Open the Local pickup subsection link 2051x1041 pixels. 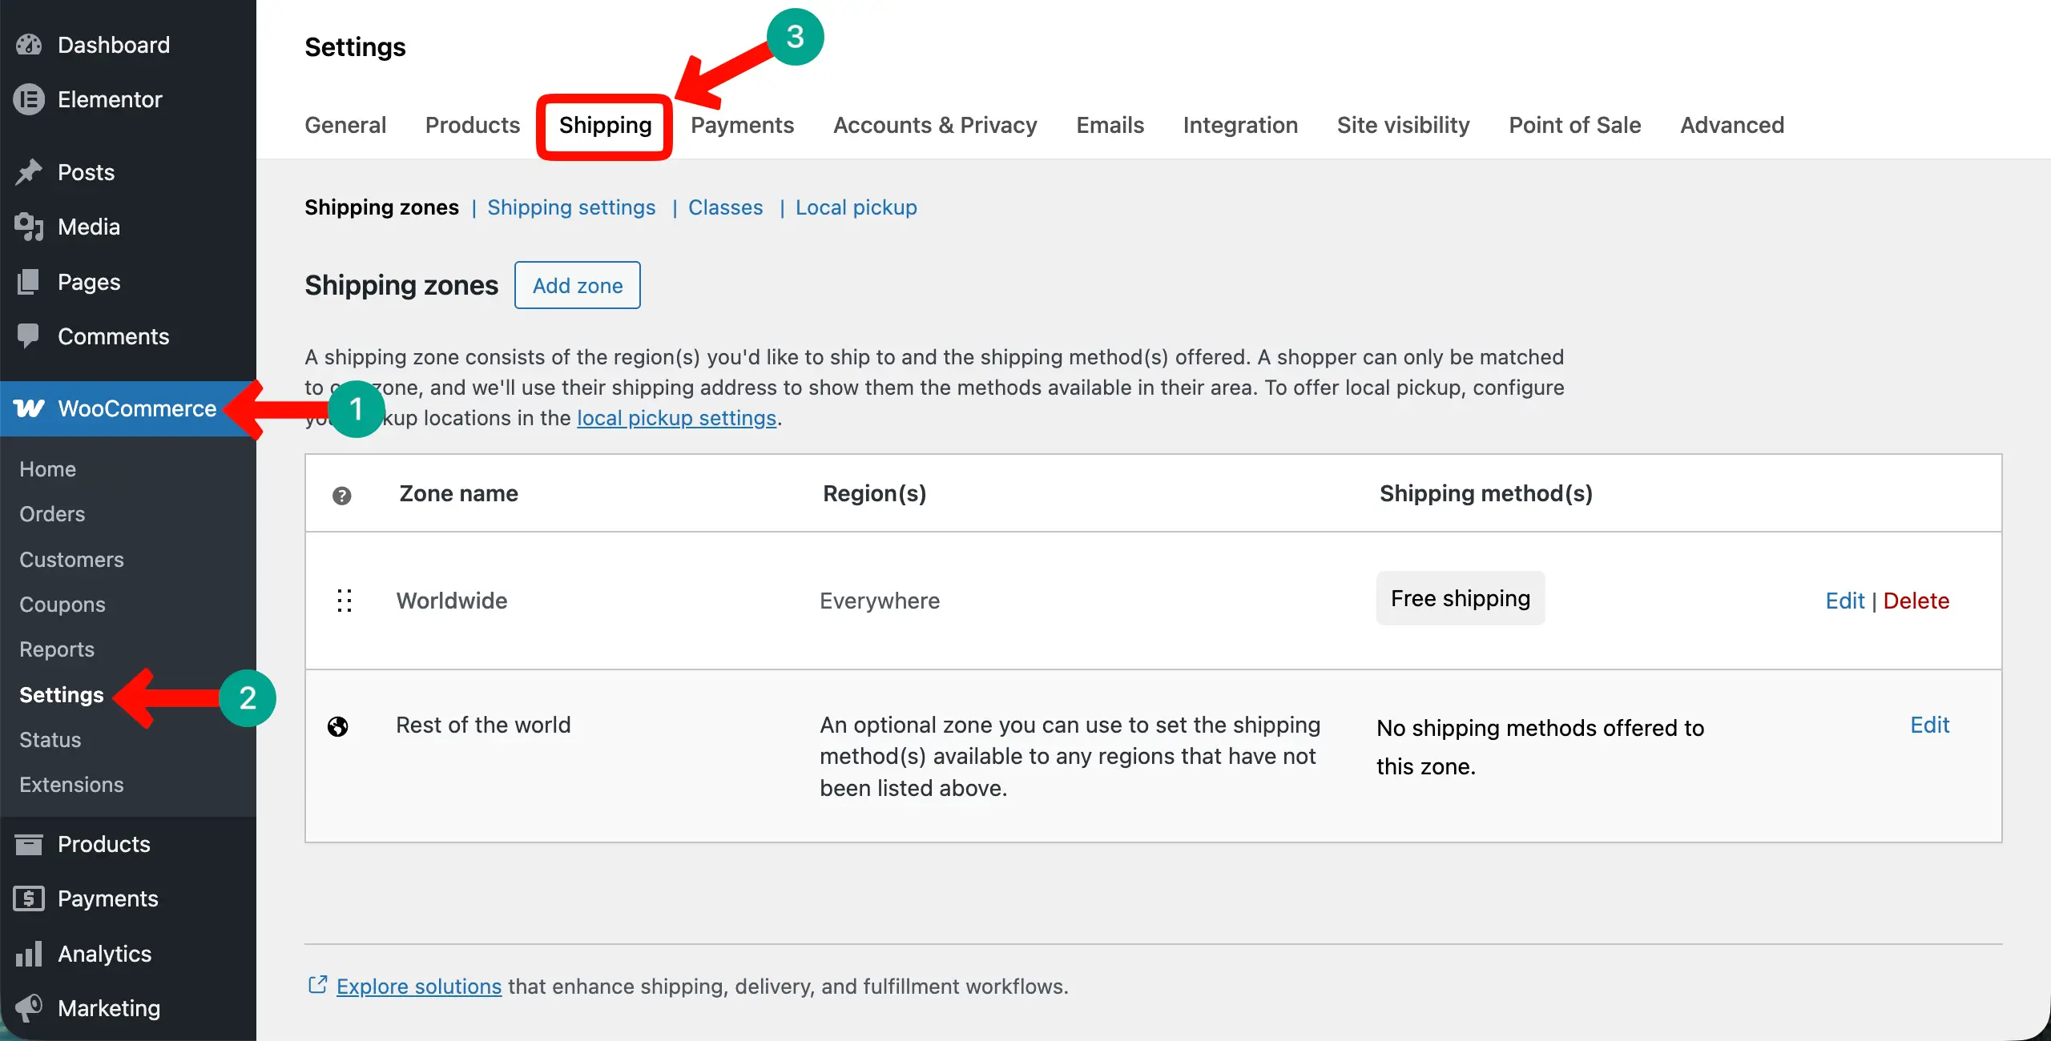856,207
